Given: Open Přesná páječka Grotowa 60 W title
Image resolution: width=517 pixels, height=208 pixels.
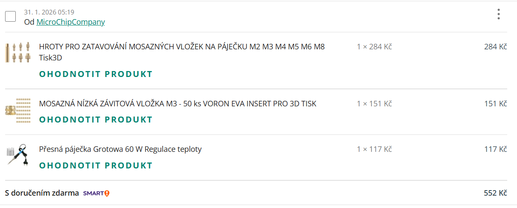Looking at the screenshot, I should point(120,149).
